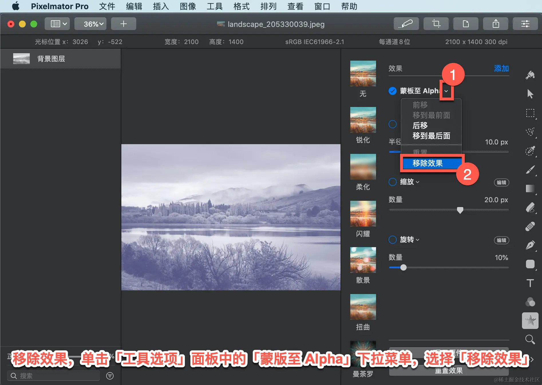Select the Style paint tool
Screen dimensions: 542x385
(530, 75)
